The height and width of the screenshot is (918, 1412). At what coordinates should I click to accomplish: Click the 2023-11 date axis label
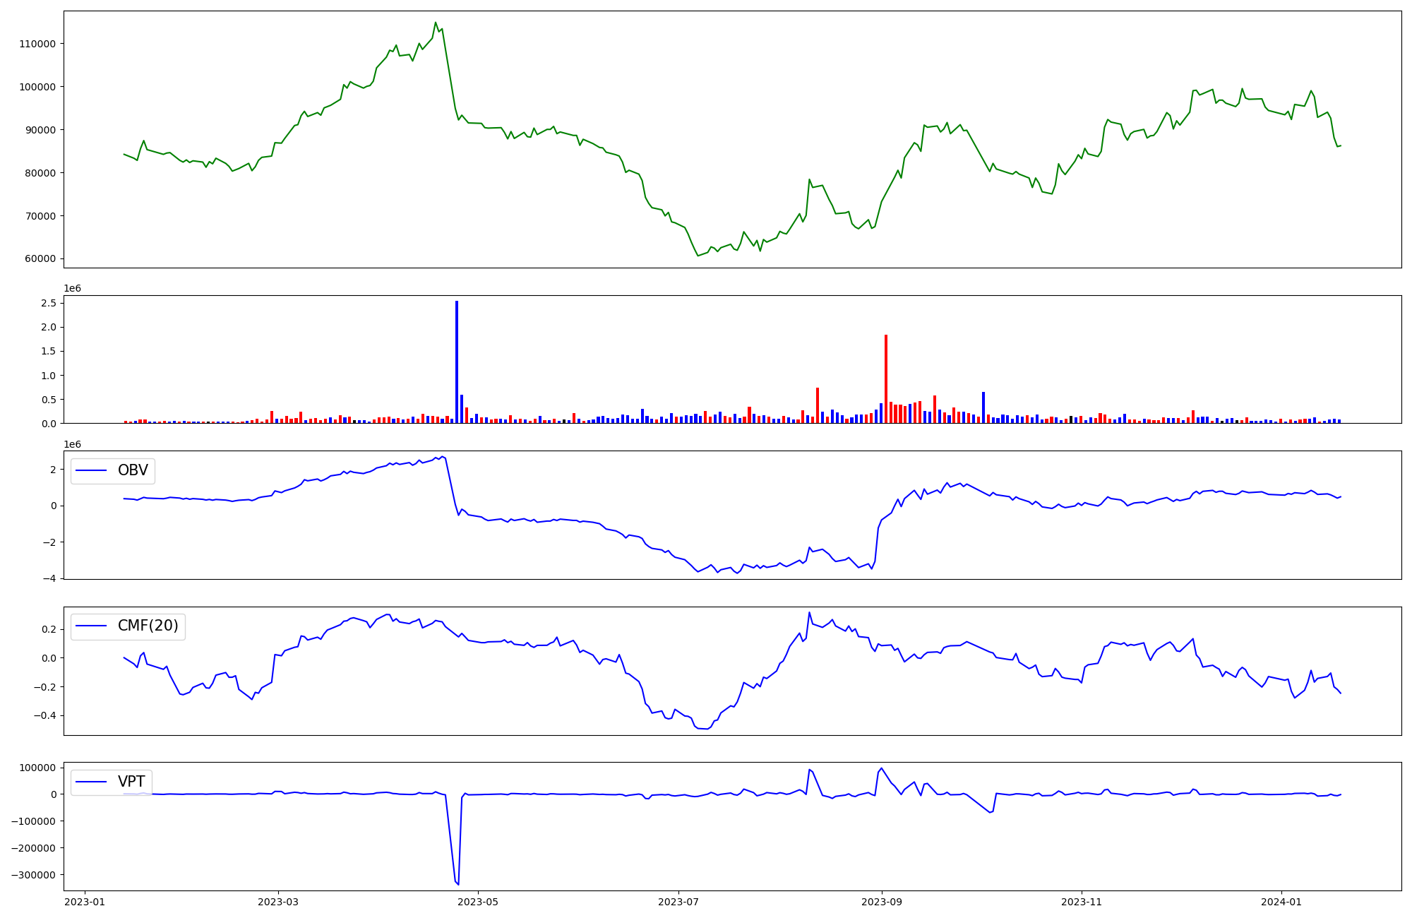[1082, 902]
